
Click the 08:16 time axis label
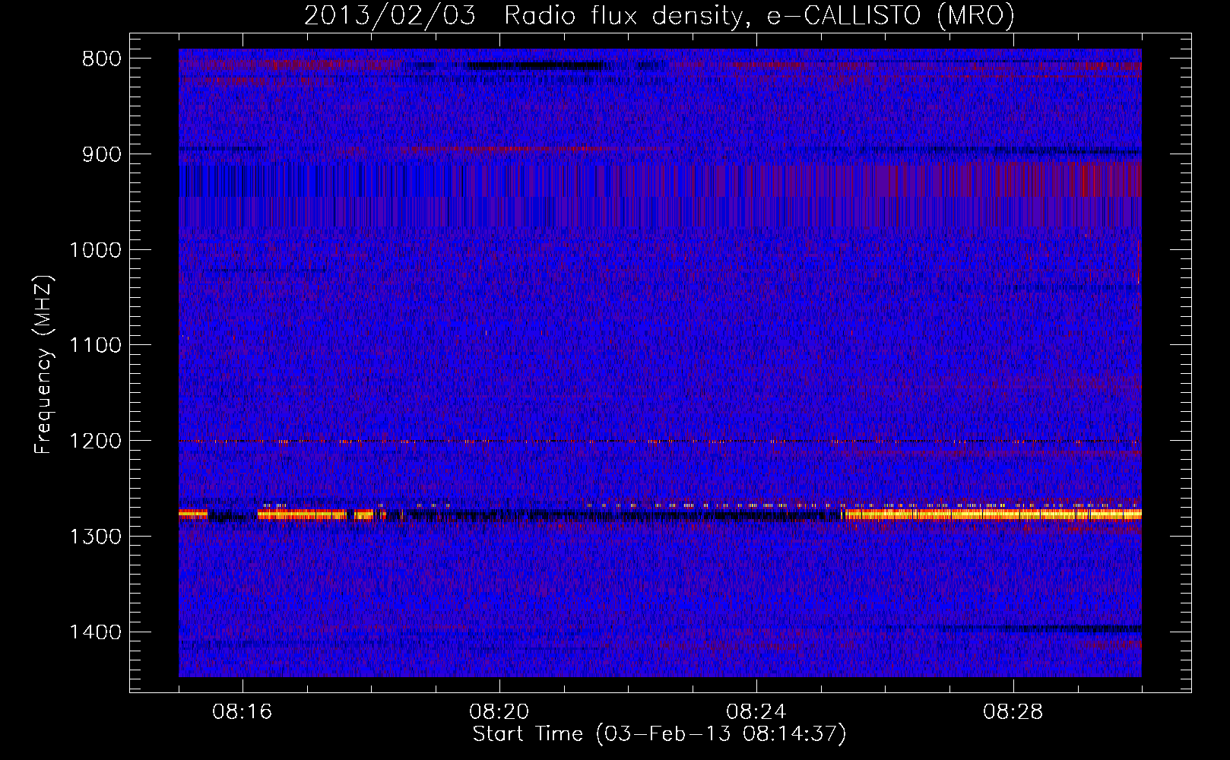tap(243, 713)
